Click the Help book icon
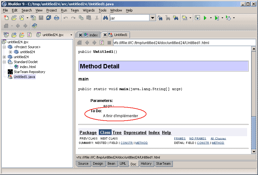The width and height of the screenshot is (258, 175). coord(34,26)
